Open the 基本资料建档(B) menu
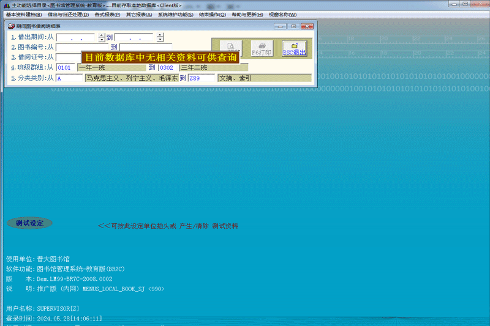Screen dimensions: 490x326 point(24,15)
